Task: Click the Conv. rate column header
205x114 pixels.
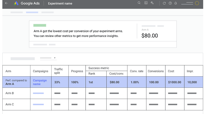Action: [x=136, y=71]
